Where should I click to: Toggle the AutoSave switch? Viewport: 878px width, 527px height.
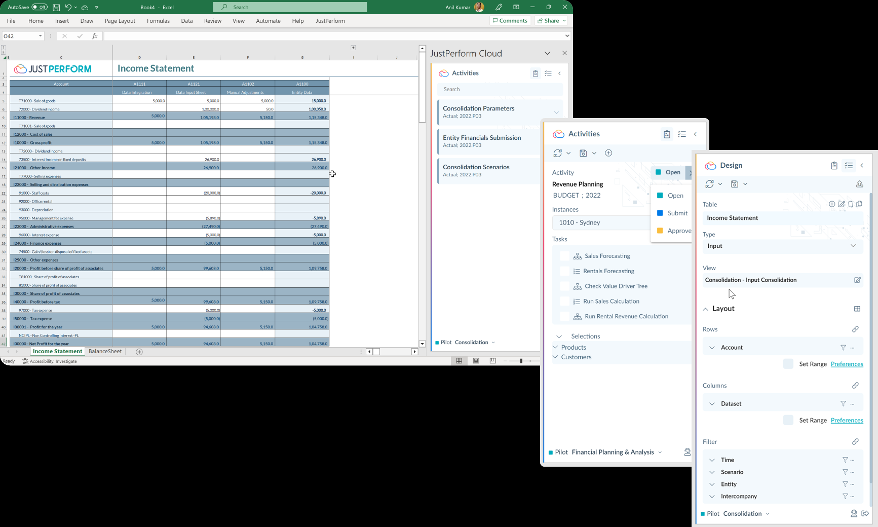tap(40, 7)
